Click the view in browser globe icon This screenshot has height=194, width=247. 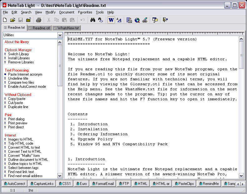click(137, 20)
